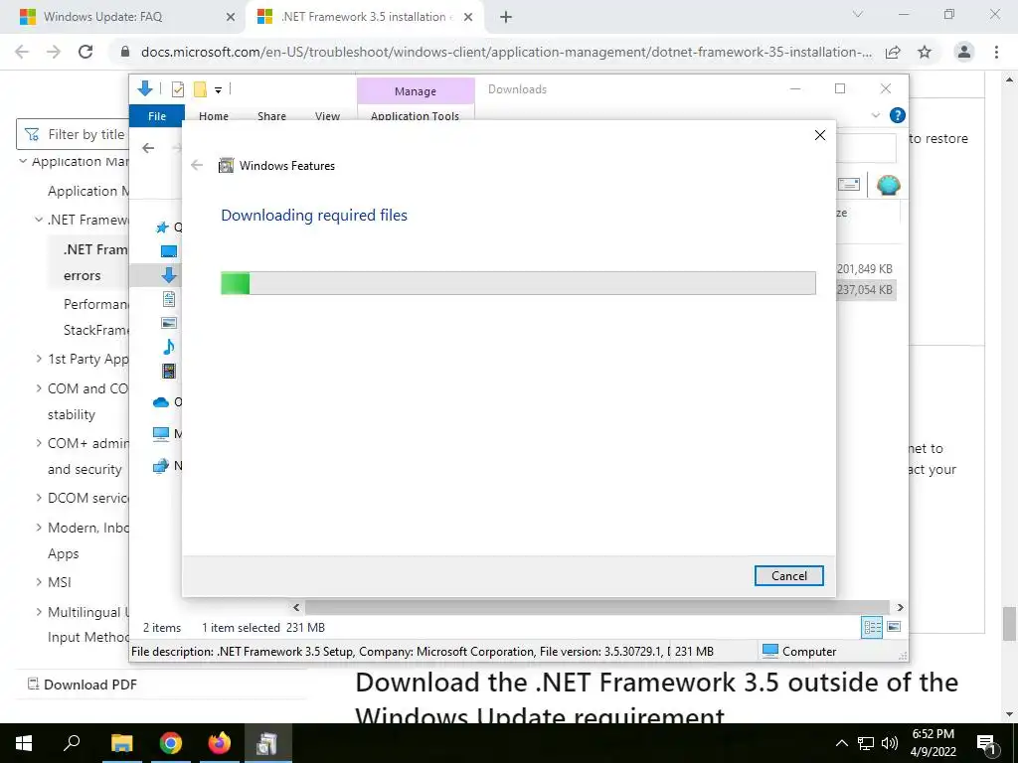
Task: Select Music note icon in sidebar
Action: tap(169, 347)
